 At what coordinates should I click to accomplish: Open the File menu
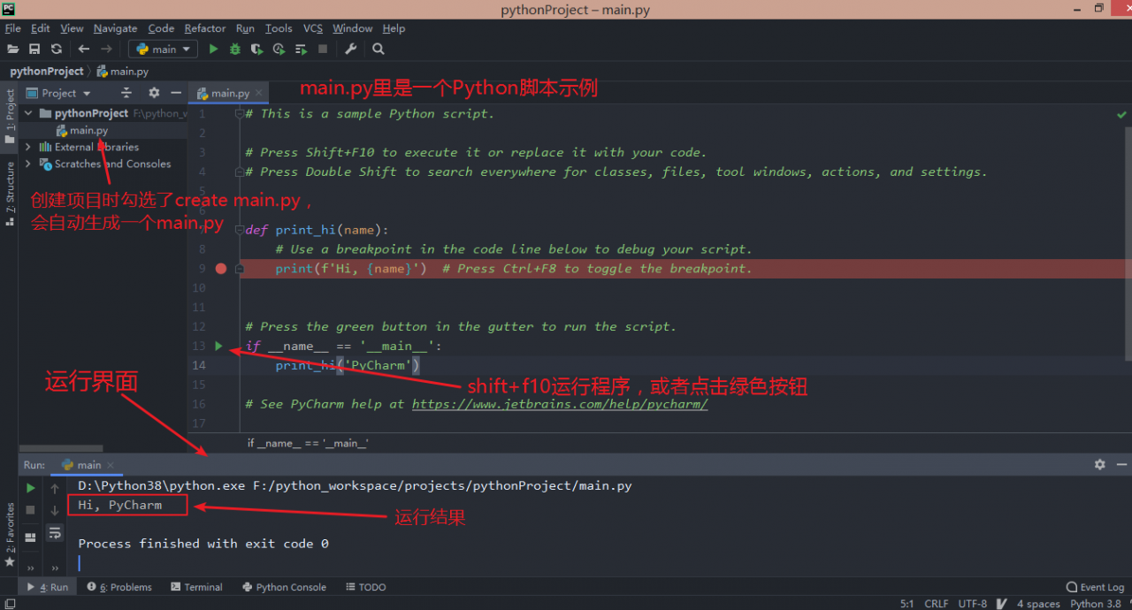coord(12,28)
